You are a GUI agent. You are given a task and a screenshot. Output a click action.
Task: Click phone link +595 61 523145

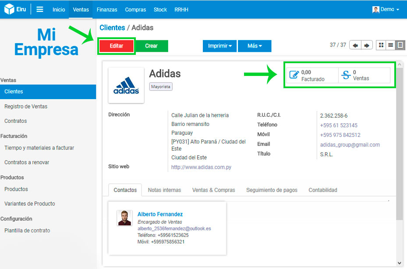pos(339,125)
